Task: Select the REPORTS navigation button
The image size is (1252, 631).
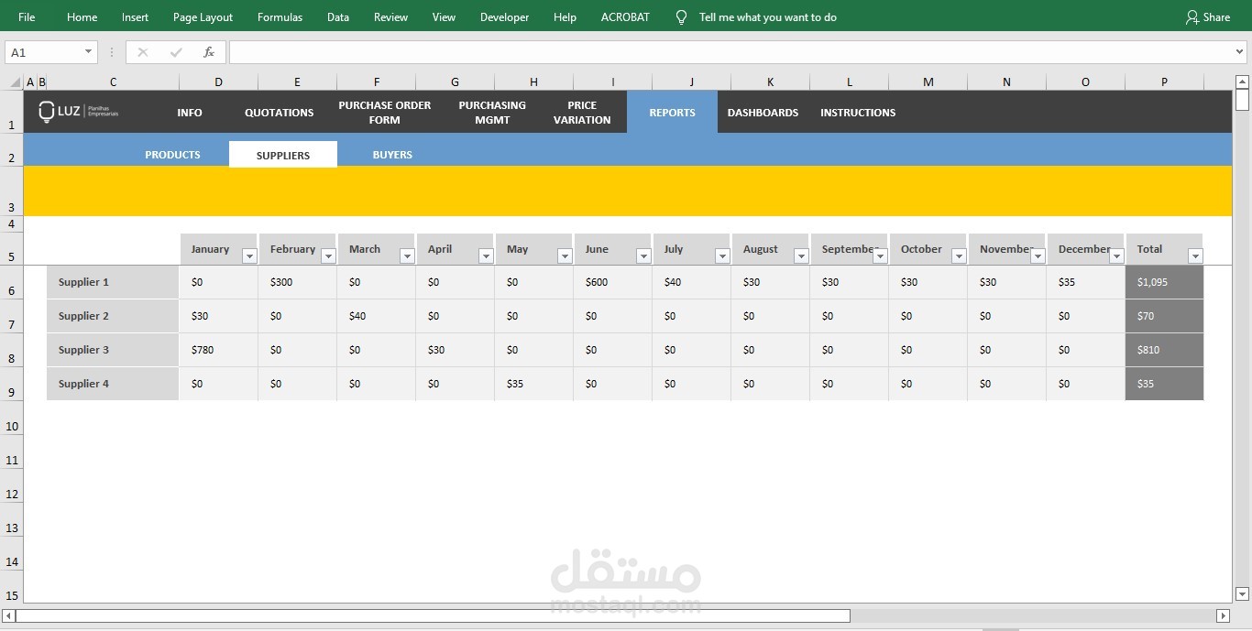Action: (x=672, y=112)
